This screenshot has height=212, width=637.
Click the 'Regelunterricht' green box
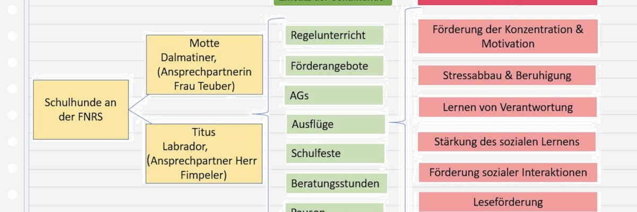334,36
